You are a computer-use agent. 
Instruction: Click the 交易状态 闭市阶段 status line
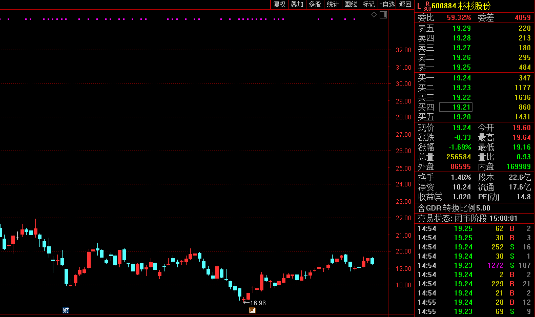[467, 218]
